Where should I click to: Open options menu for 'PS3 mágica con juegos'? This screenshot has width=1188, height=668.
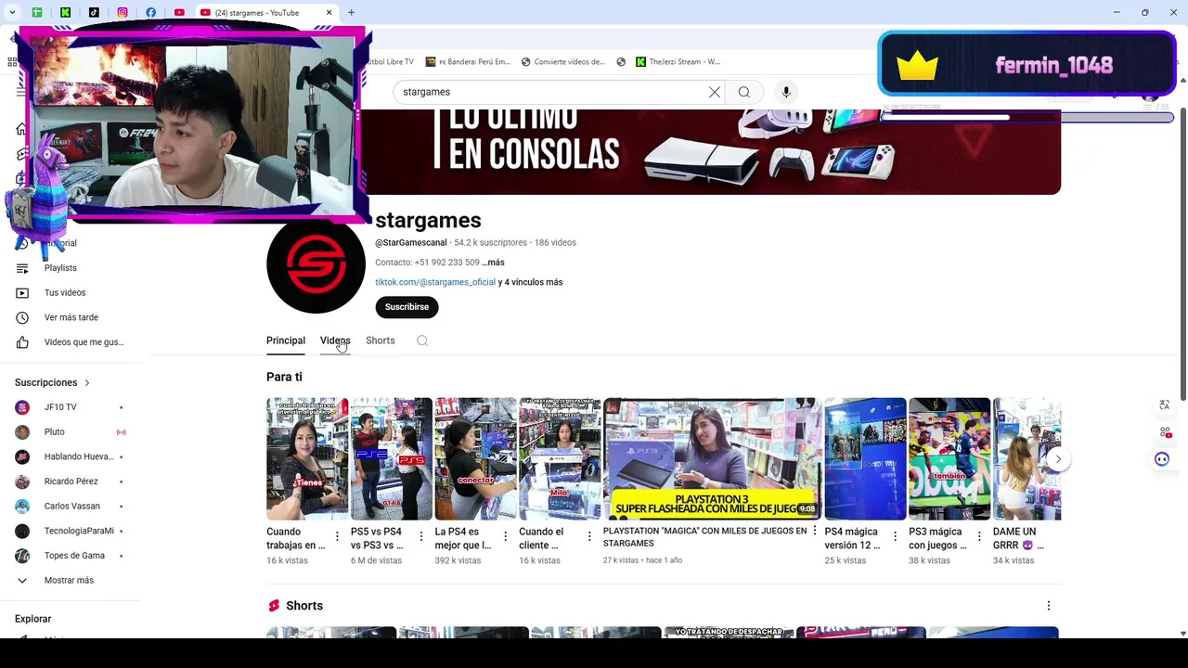pos(979,536)
